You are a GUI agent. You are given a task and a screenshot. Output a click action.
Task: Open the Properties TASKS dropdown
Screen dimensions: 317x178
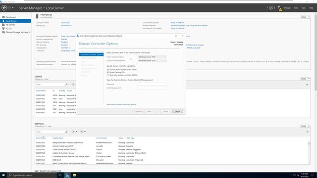(x=305, y=17)
